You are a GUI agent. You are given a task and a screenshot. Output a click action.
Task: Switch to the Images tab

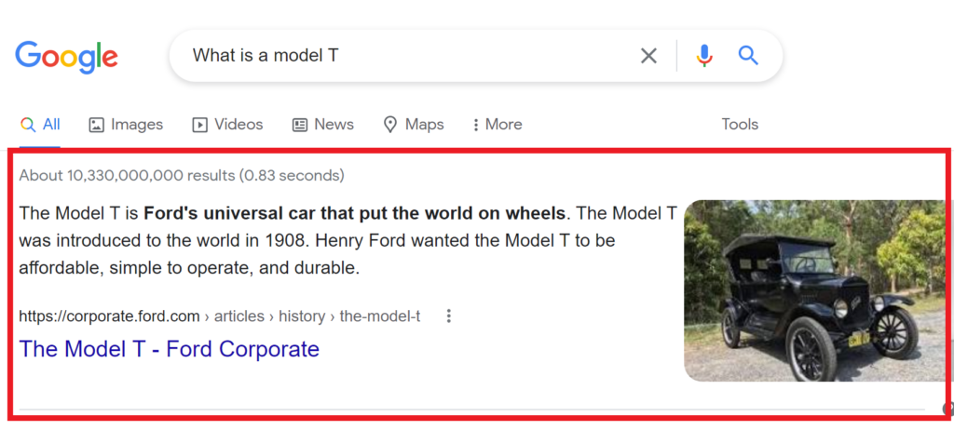click(126, 125)
